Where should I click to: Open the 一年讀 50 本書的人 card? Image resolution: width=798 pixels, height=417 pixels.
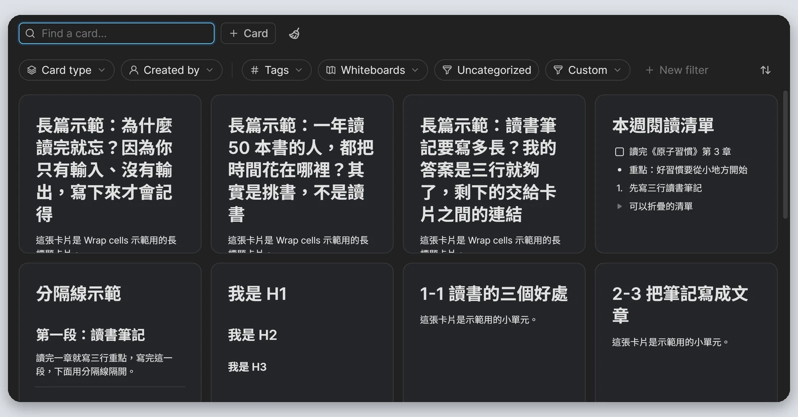pyautogui.click(x=302, y=174)
